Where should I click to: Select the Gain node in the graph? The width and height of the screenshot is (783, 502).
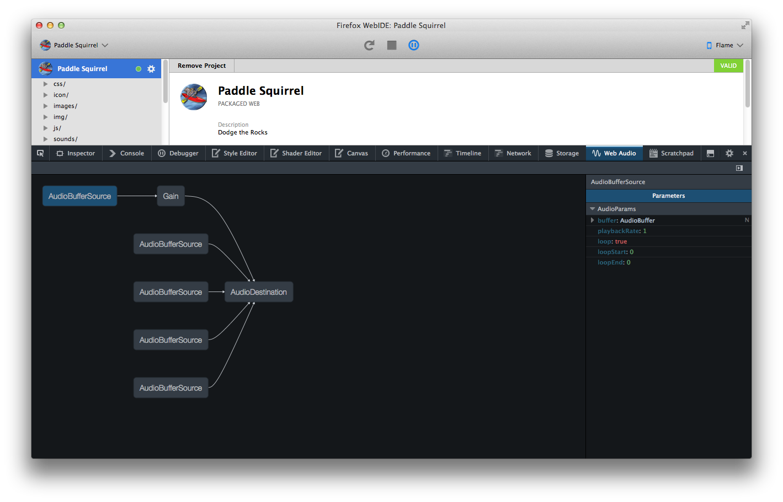click(171, 196)
